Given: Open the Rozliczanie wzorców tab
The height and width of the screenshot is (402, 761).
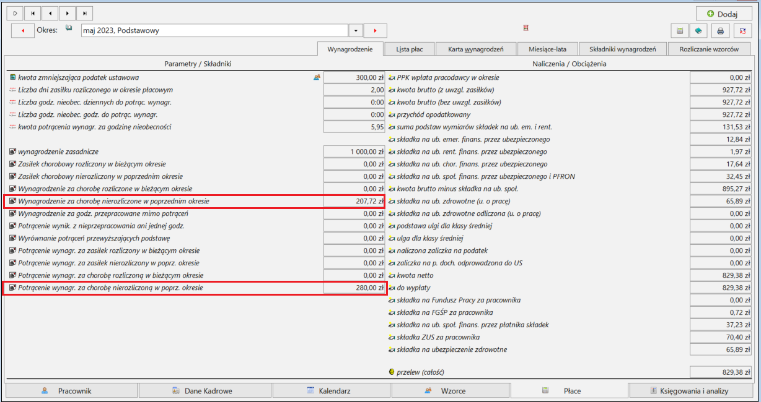Looking at the screenshot, I should point(709,49).
